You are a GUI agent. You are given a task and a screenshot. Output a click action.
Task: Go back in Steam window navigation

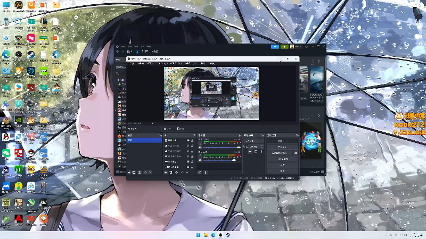117,51
